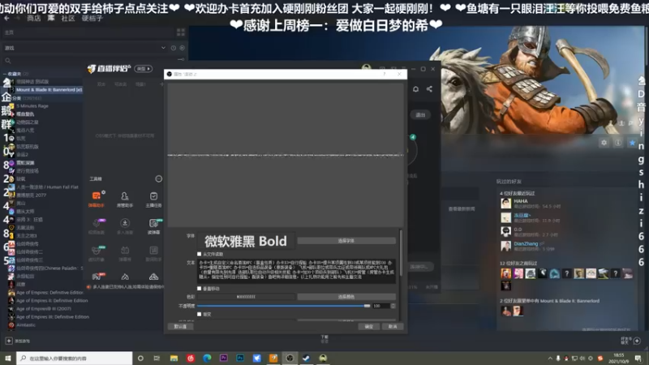The height and width of the screenshot is (365, 649).
Task: Select Mount & Blade II: Bannerlord in library
Action: (x=49, y=90)
